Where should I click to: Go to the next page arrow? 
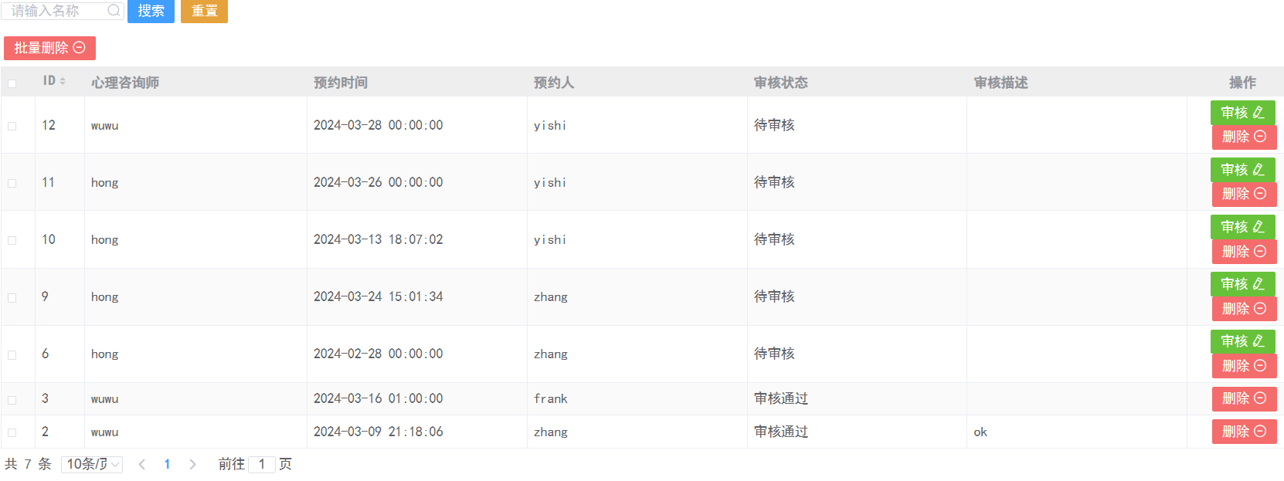192,464
